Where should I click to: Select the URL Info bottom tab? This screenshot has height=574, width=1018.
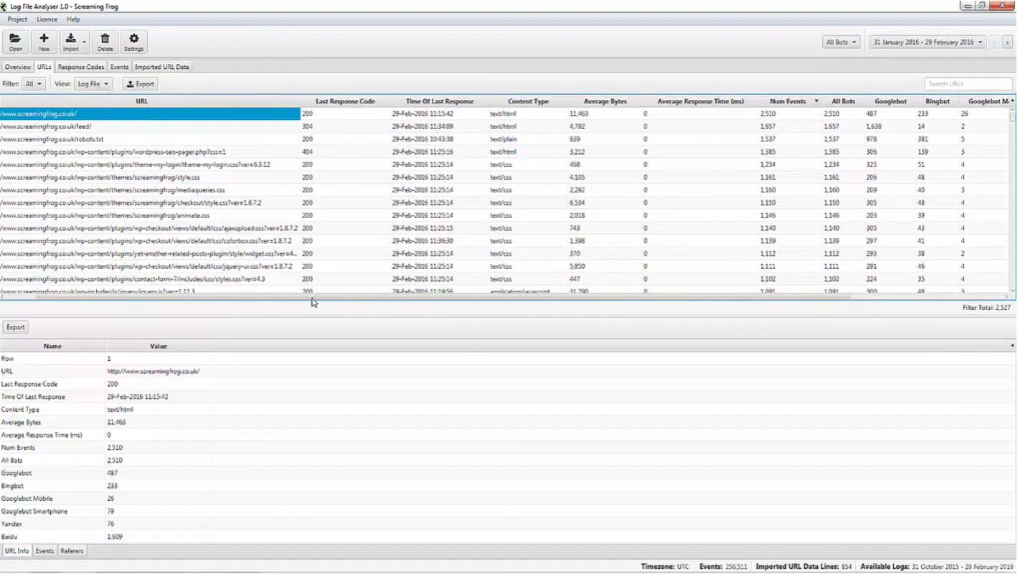point(17,551)
